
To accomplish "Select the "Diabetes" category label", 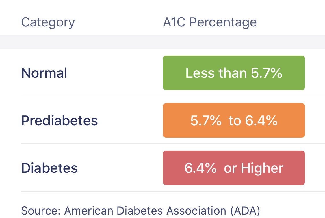I will (49, 168).
